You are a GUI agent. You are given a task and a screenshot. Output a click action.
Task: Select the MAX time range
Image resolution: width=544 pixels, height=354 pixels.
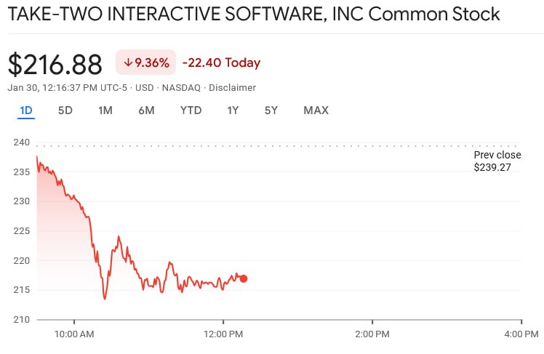(316, 110)
